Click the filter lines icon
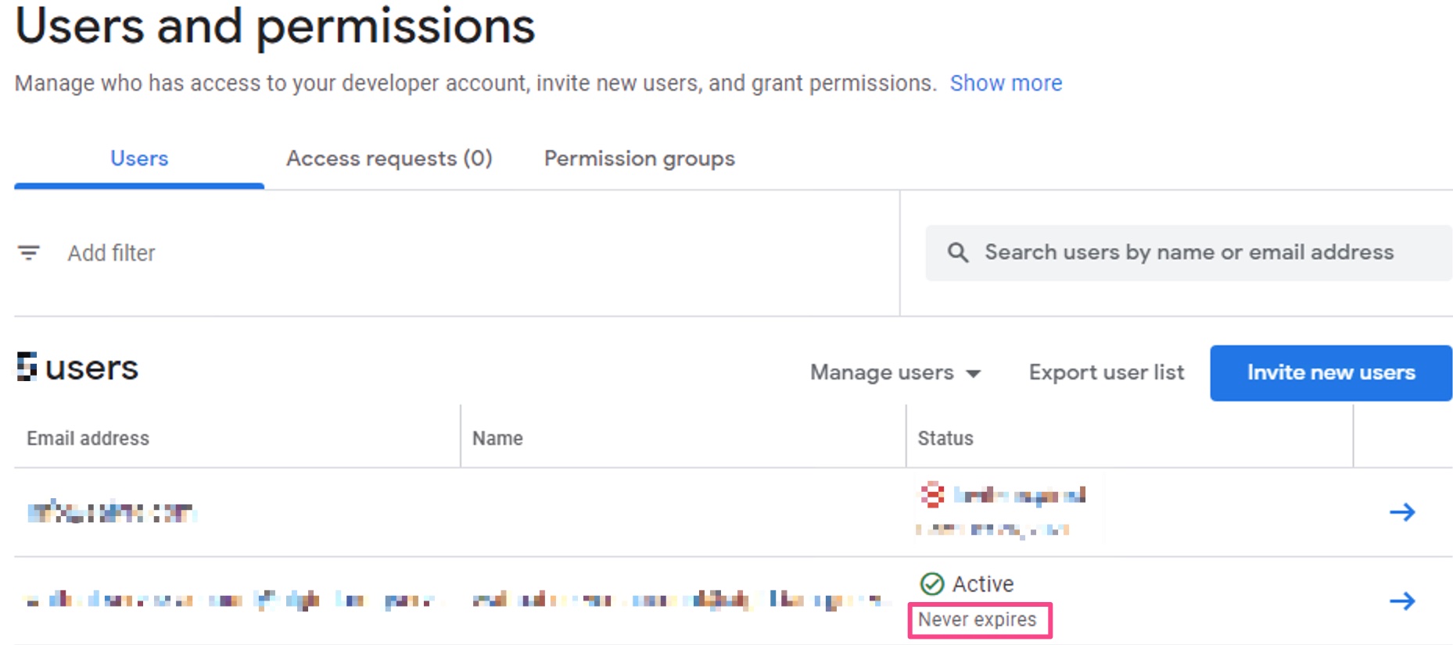 [x=29, y=253]
